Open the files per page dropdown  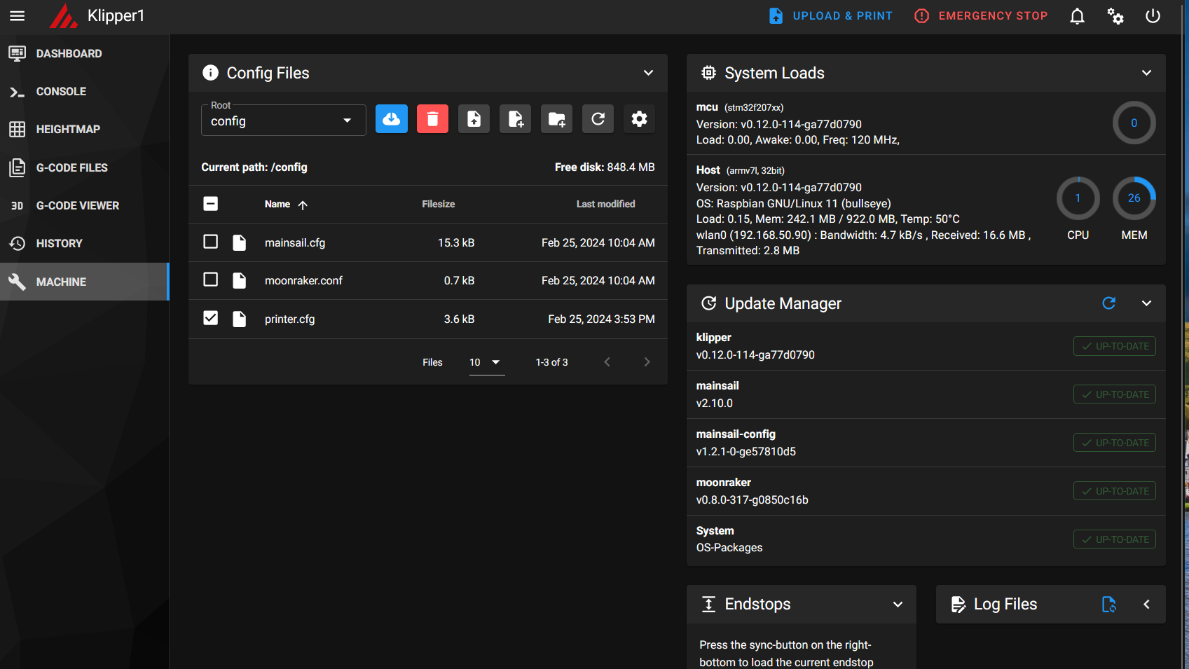(486, 362)
